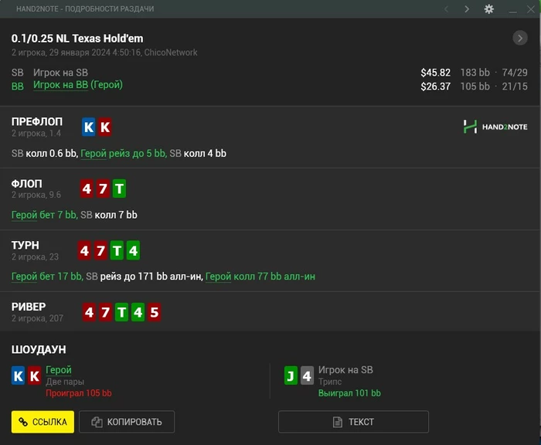The width and height of the screenshot is (541, 445).
Task: Go to previous hand with title-bar arrow
Action: pos(446,9)
